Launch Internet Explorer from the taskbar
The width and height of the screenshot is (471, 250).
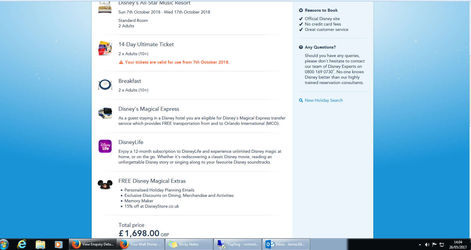[x=22, y=245]
